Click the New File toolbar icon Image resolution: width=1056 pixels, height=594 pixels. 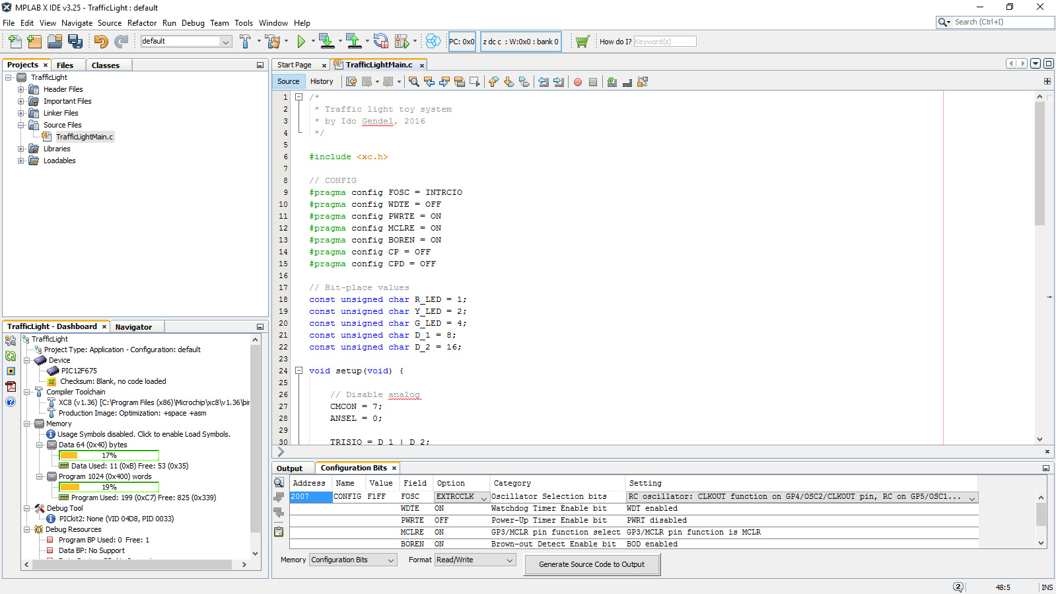click(15, 42)
